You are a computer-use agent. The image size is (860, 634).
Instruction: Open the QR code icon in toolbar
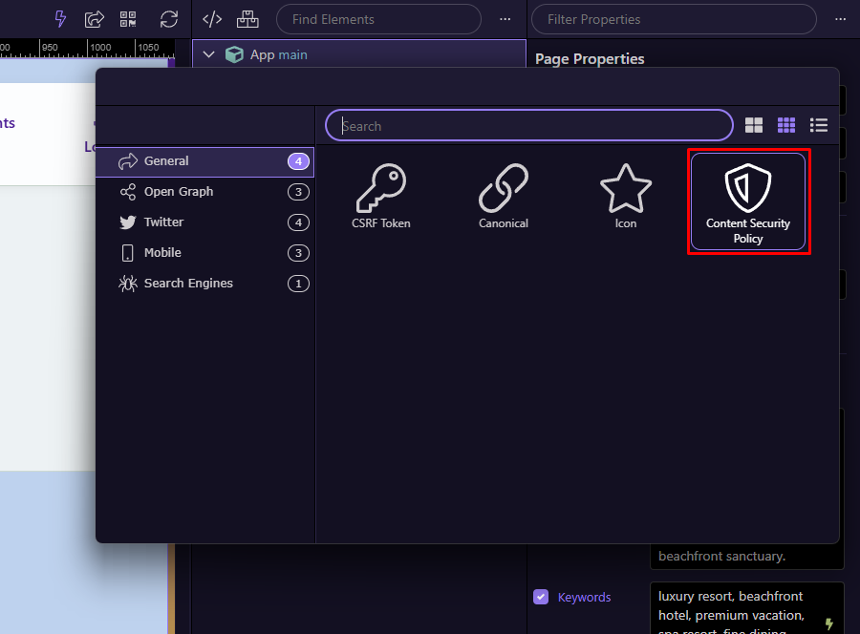point(128,19)
